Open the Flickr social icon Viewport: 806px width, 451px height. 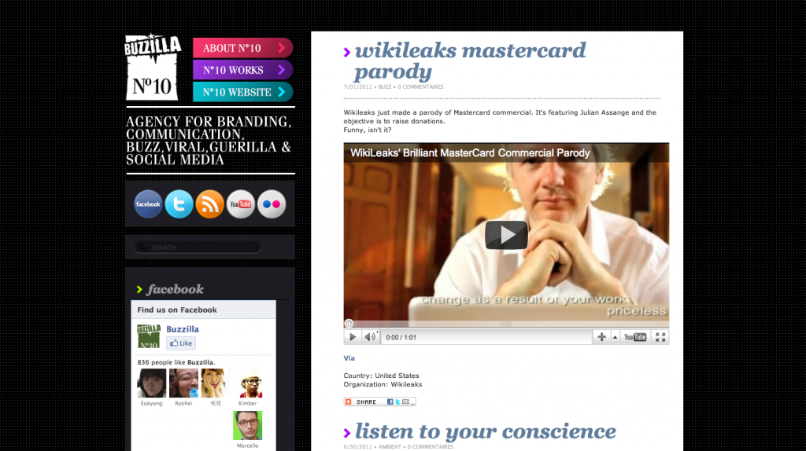click(272, 204)
